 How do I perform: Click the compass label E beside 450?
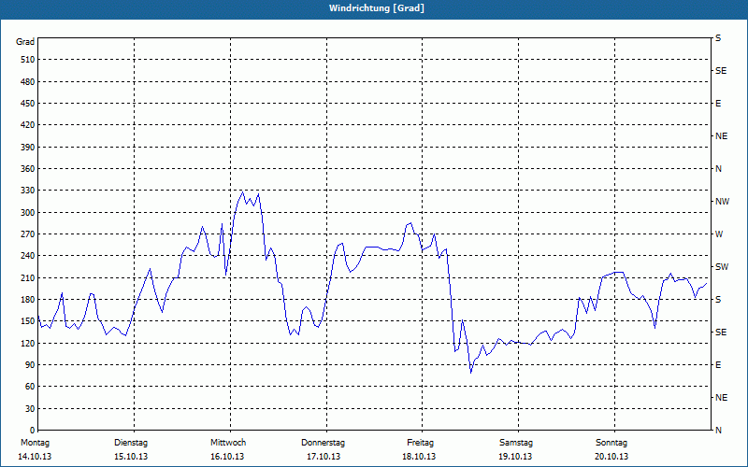(x=718, y=104)
